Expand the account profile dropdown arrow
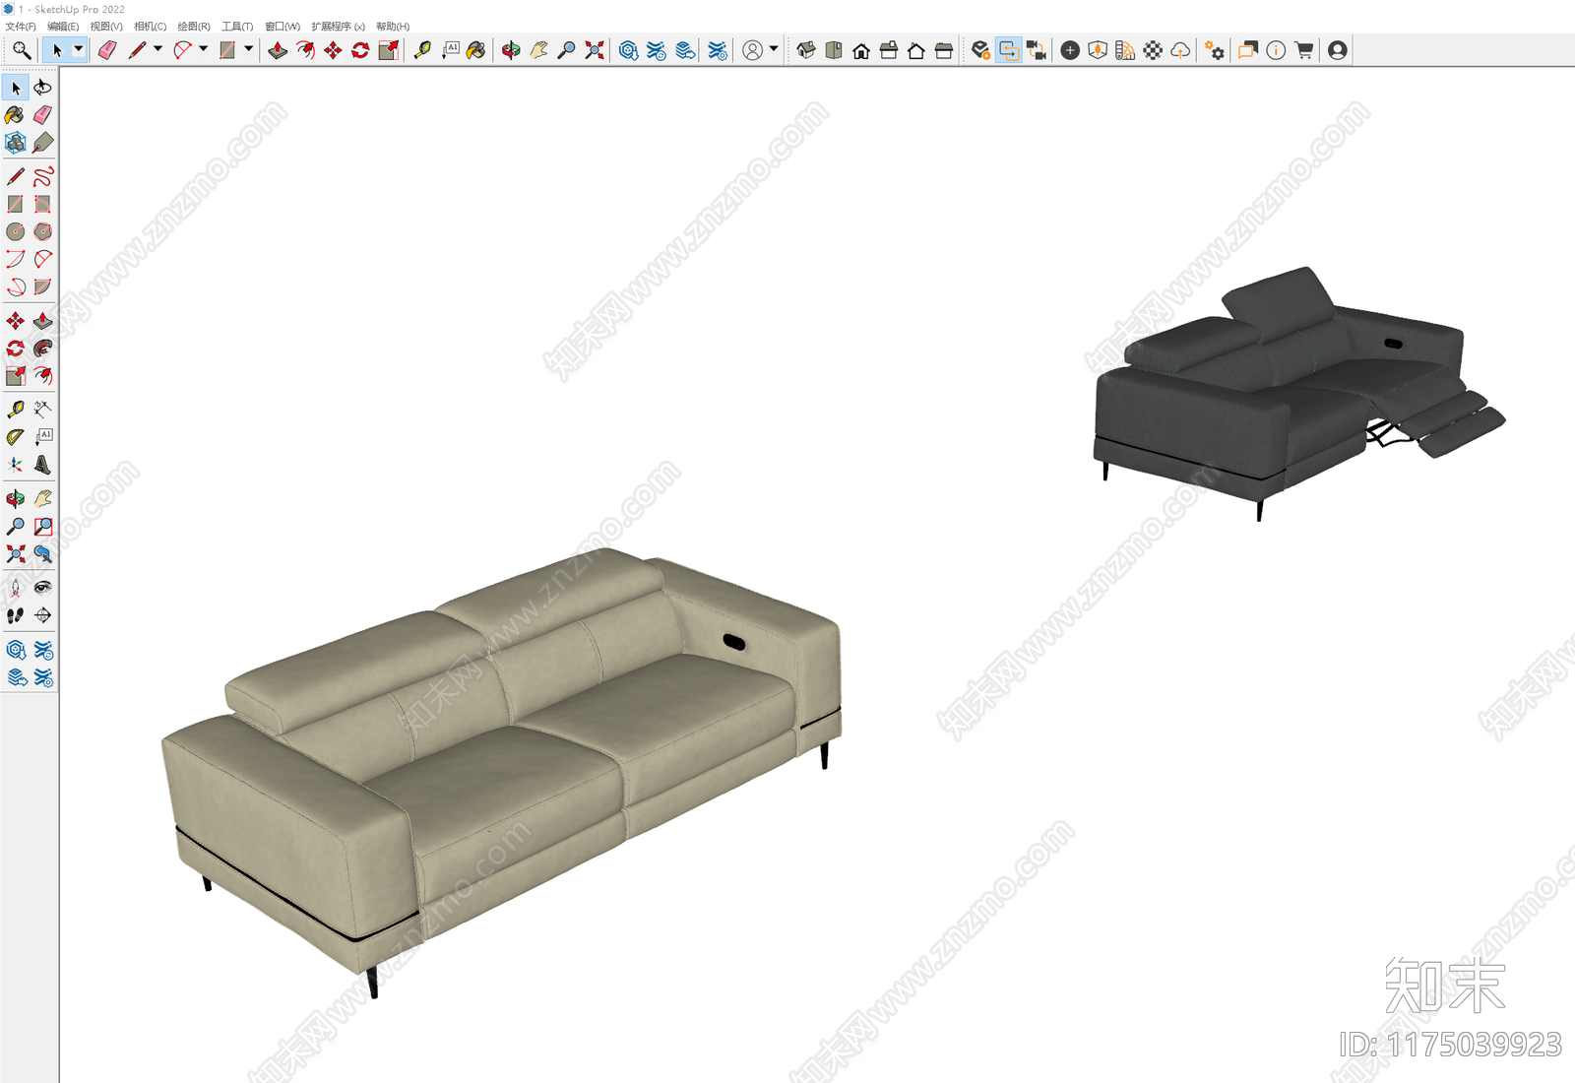Image resolution: width=1575 pixels, height=1083 pixels. (x=774, y=49)
